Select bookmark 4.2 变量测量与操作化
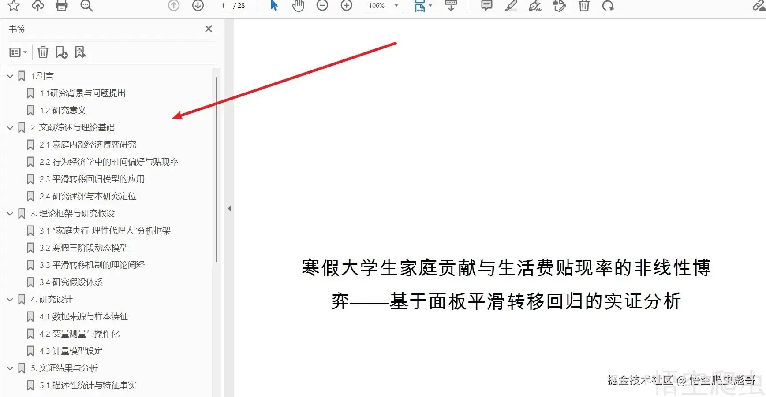 [80, 334]
